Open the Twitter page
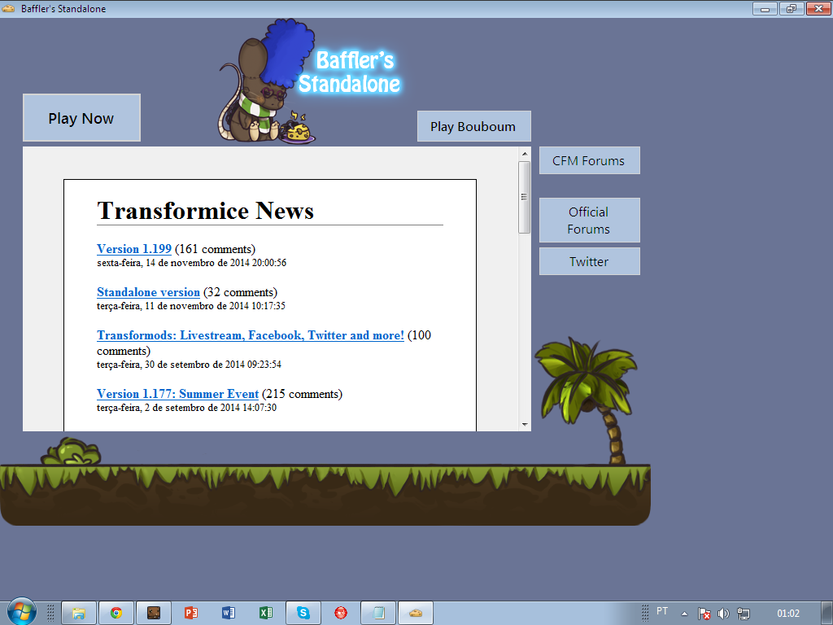The width and height of the screenshot is (833, 625). click(x=589, y=261)
